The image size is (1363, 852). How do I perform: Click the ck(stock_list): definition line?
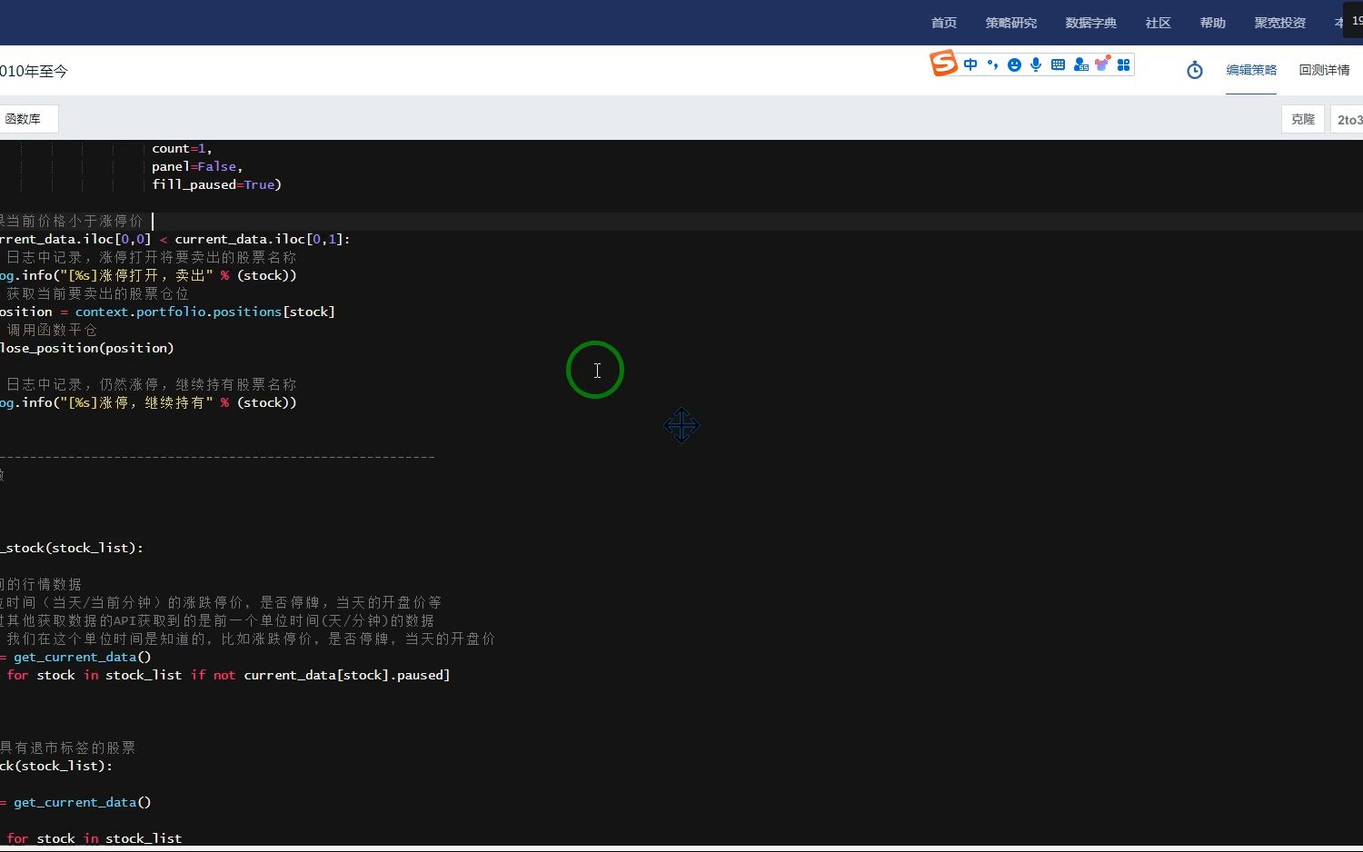click(x=56, y=766)
